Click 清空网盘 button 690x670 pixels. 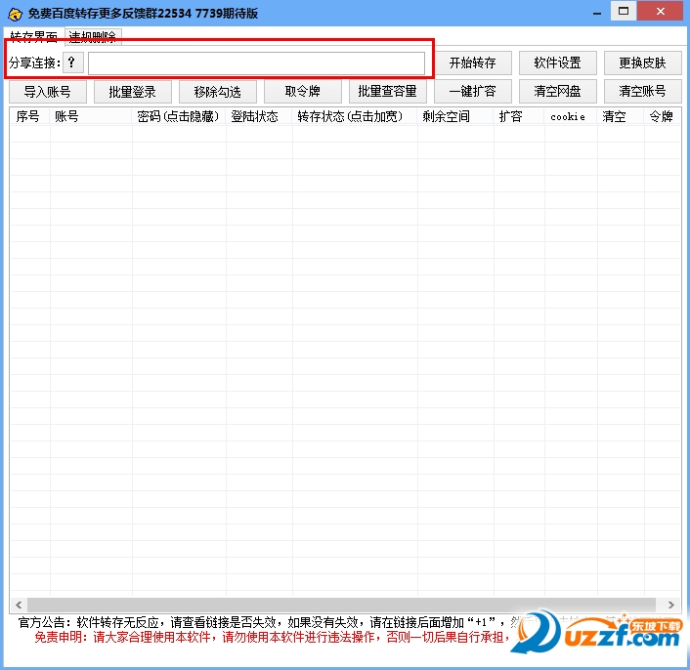pyautogui.click(x=557, y=92)
